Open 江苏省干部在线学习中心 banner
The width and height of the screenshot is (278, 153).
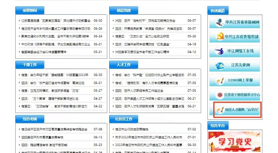tap(235, 95)
